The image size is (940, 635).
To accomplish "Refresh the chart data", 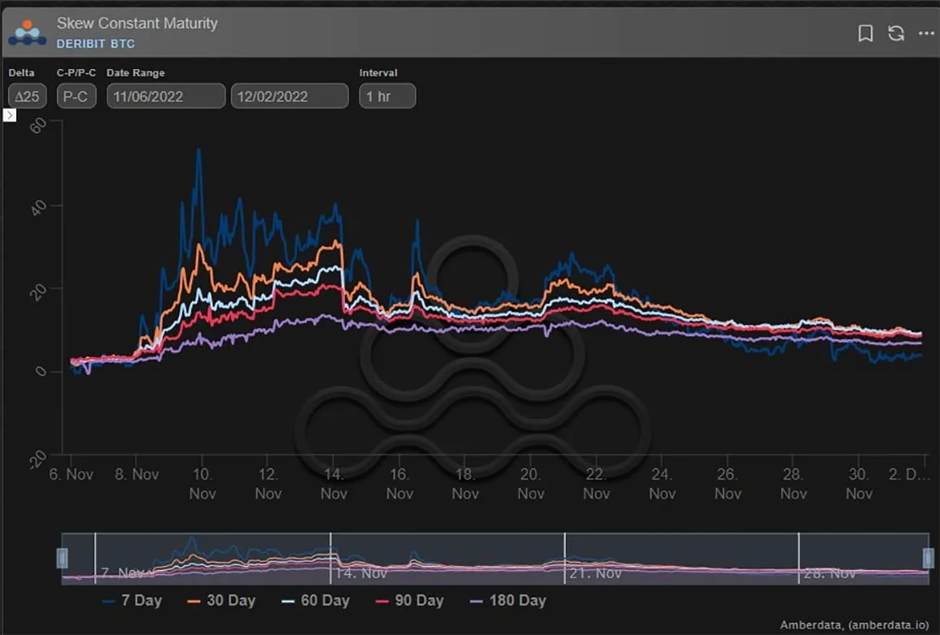I will pos(895,33).
